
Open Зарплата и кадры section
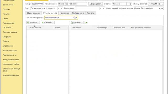pos(10,32)
